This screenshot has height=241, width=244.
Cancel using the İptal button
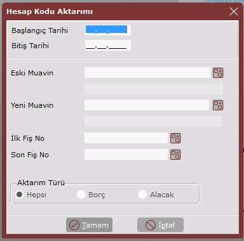160,225
